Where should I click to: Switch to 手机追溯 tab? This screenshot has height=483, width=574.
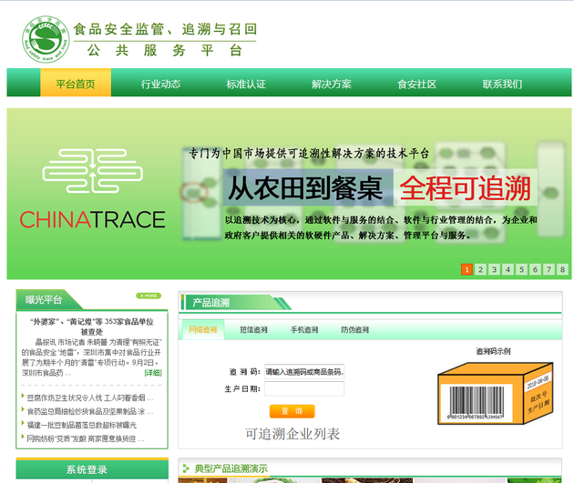tap(304, 330)
